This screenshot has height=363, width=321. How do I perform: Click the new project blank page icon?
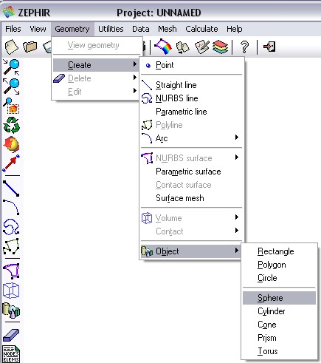11,47
